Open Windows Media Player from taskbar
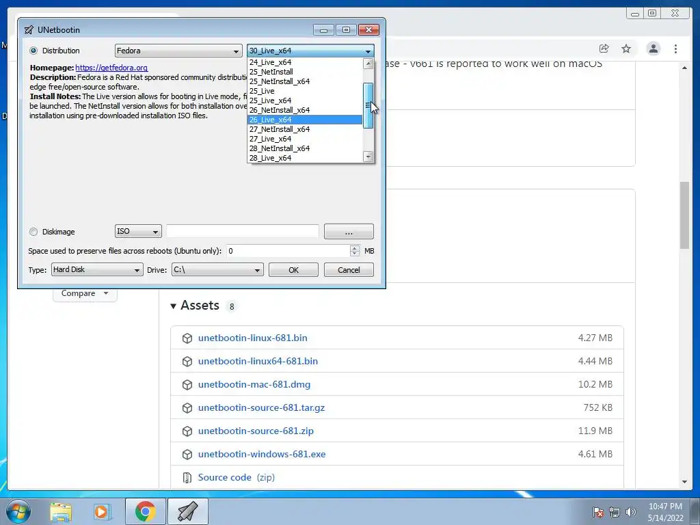 (x=103, y=512)
